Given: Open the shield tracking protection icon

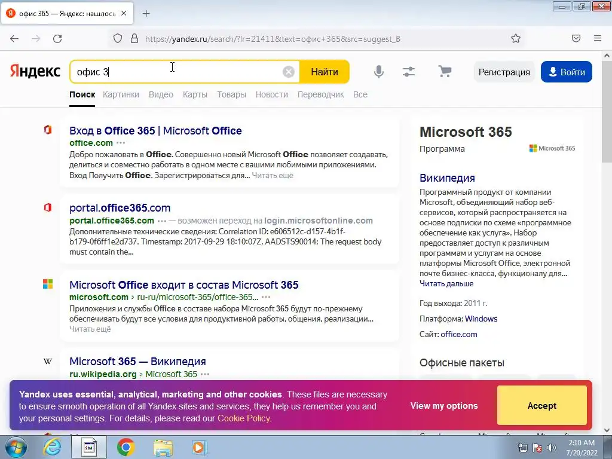Looking at the screenshot, I should [118, 39].
